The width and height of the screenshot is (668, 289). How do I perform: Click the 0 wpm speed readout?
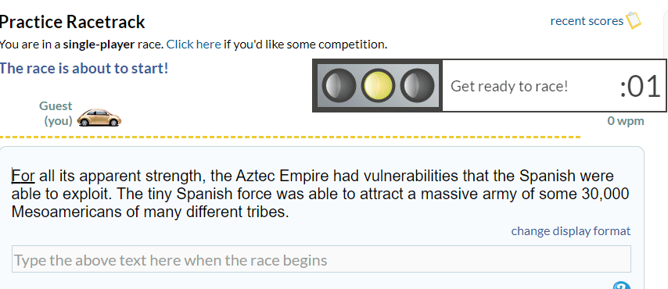[626, 121]
